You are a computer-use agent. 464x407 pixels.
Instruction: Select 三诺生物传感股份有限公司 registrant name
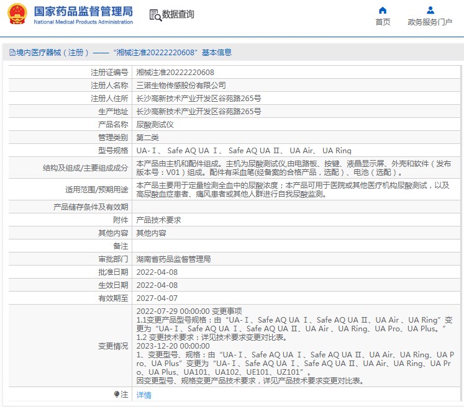181,86
